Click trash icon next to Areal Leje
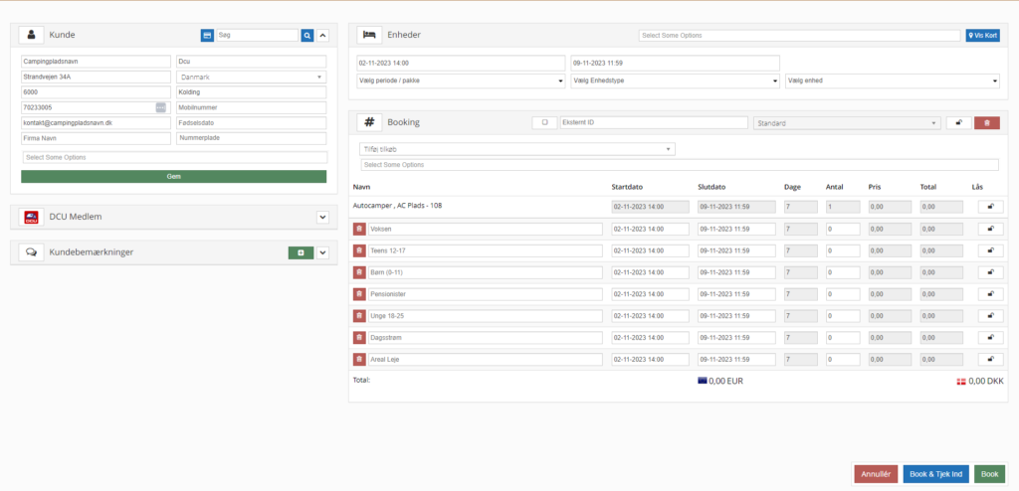Viewport: 1019px width, 491px height. pyautogui.click(x=359, y=360)
